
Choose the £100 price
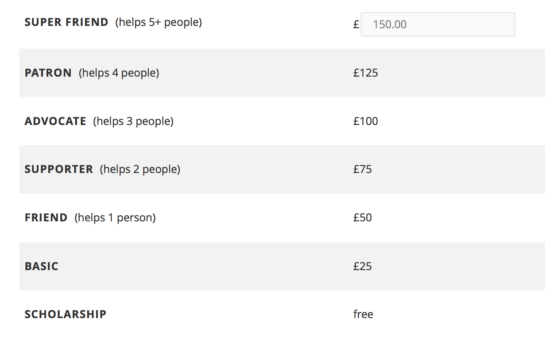coord(366,121)
